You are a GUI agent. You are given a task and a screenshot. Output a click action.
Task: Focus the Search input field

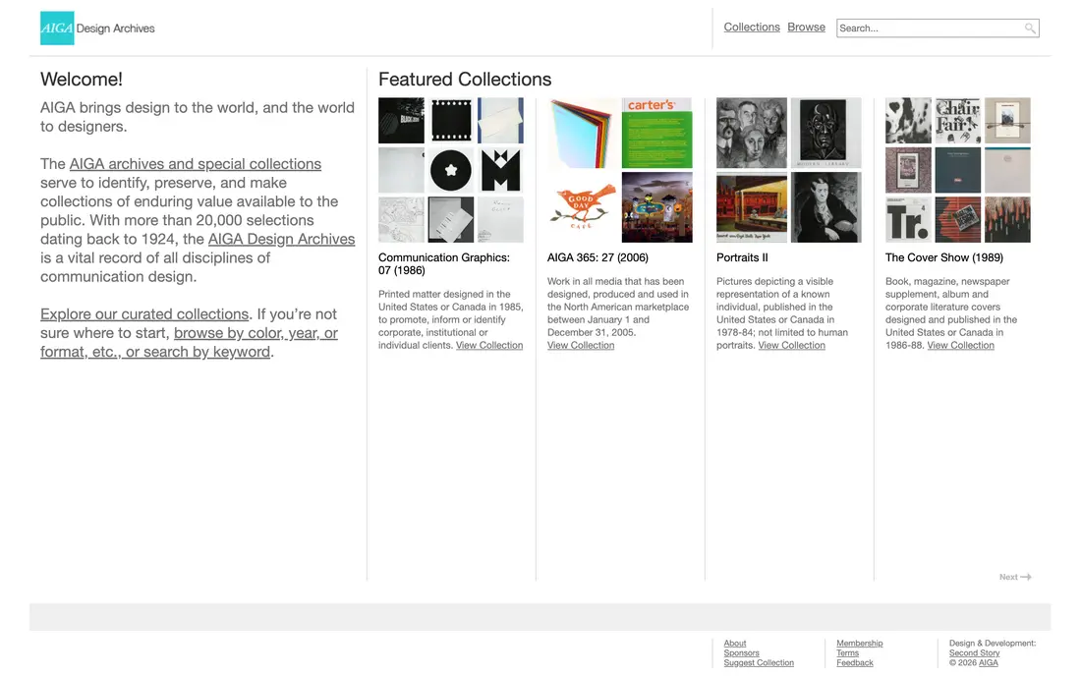937,28
